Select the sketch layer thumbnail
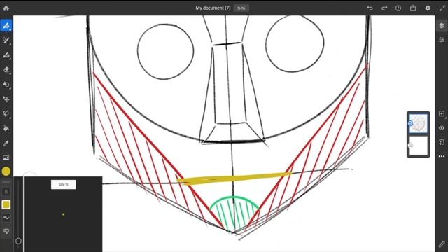The image size is (448, 252). 419,123
